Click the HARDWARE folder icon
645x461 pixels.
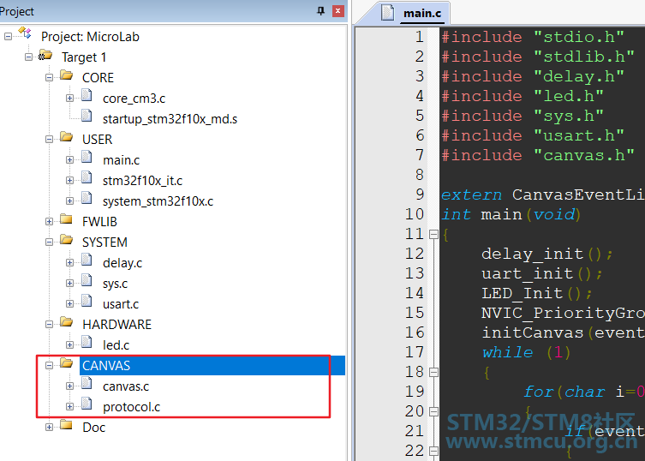coord(66,322)
